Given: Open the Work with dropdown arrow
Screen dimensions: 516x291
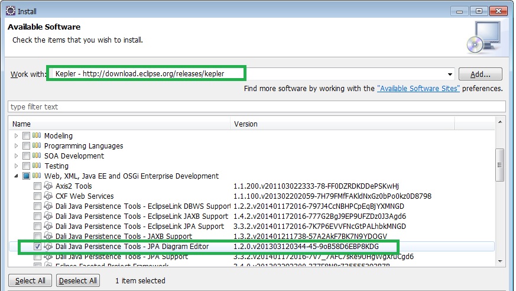Looking at the screenshot, I should click(450, 75).
